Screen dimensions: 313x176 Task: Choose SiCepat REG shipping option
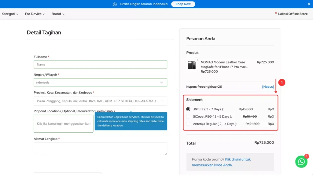point(188,116)
